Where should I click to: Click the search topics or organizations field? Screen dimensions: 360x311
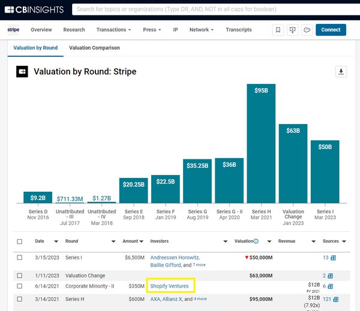(x=216, y=10)
